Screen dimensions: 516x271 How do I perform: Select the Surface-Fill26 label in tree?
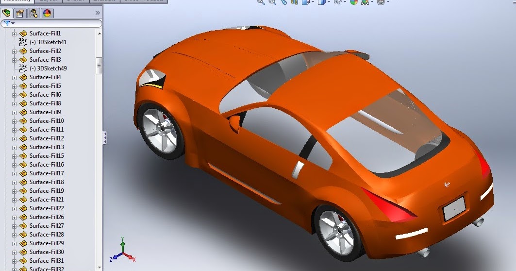[47, 217]
